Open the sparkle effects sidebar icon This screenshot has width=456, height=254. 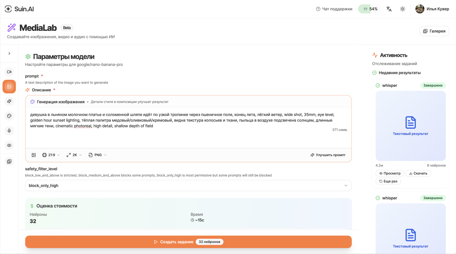[9, 101]
